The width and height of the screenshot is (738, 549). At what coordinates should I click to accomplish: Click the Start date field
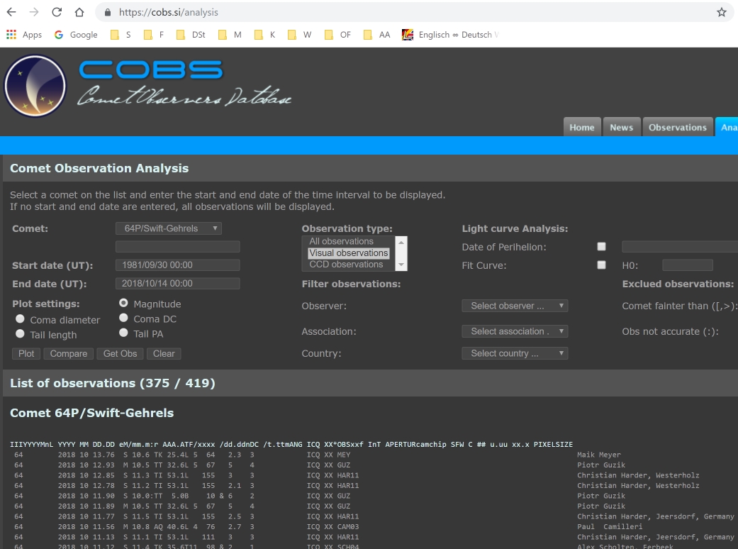coord(177,265)
